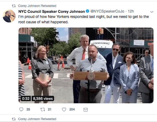Click top Corey Johnson Retweeted text
157x122 pixels.
pos(37,6)
